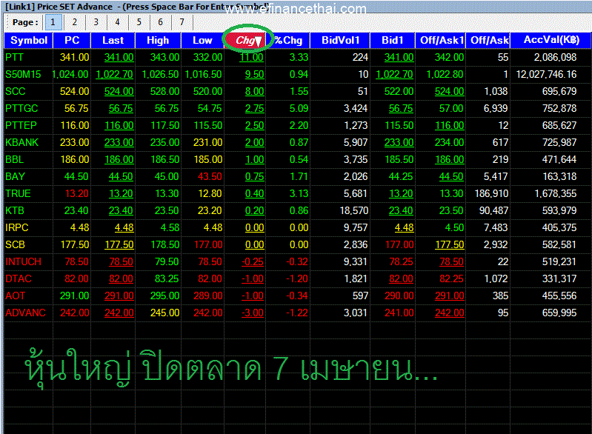Switch to page 2 tab
The width and height of the screenshot is (592, 434).
coord(74,22)
